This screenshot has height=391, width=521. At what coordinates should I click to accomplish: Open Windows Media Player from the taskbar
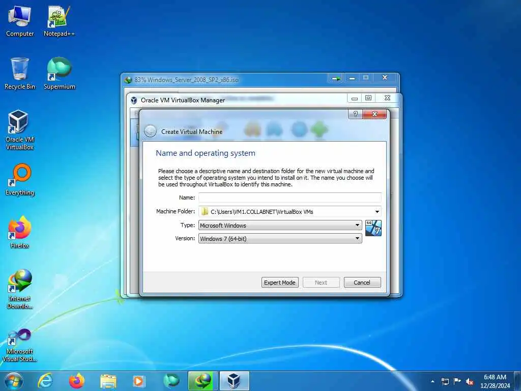pyautogui.click(x=139, y=381)
